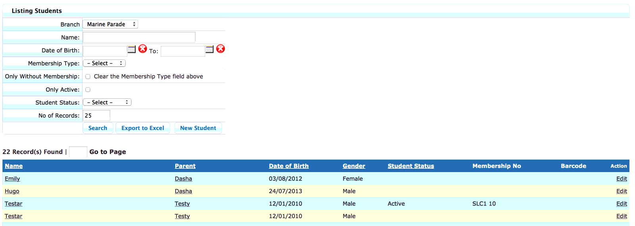Click the Listing Students heading
The height and width of the screenshot is (226, 635).
tap(37, 11)
